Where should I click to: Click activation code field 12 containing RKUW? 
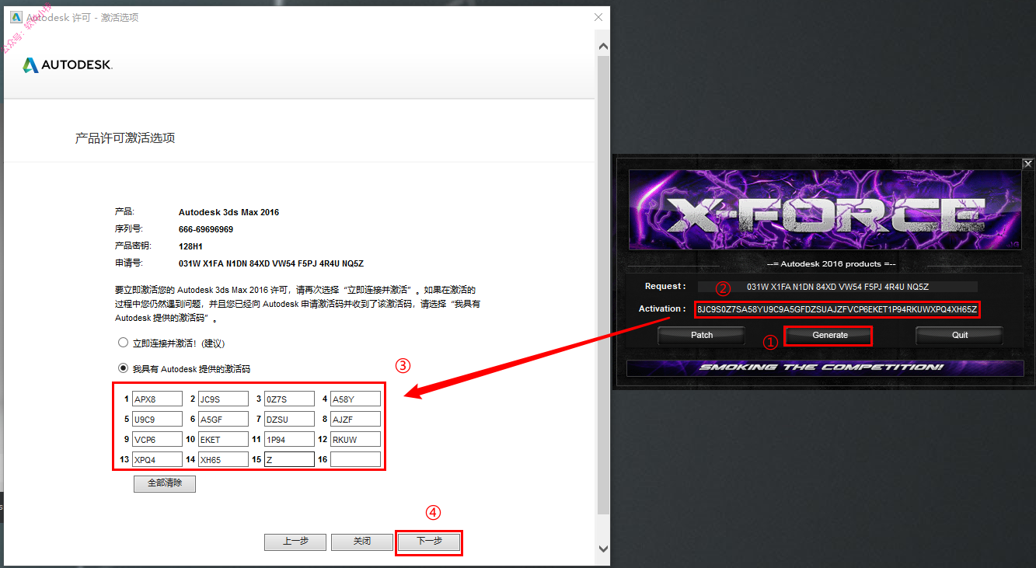coord(355,439)
